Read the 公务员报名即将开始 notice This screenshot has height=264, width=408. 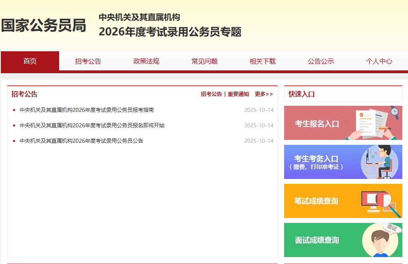click(x=92, y=125)
